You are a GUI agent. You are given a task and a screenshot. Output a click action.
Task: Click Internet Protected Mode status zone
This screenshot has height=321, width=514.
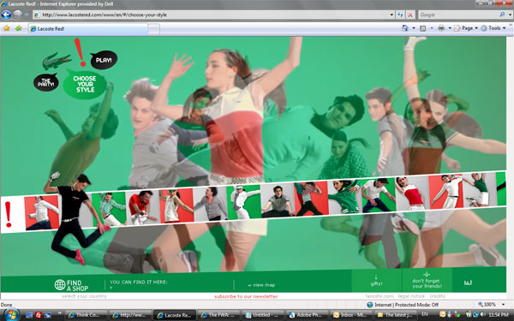403,305
